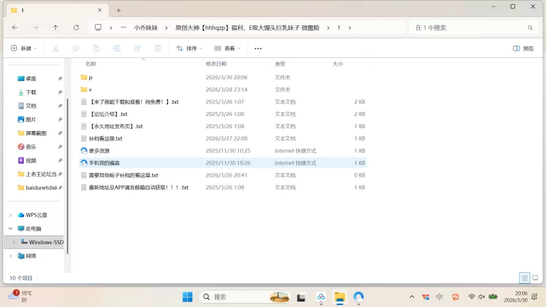Sort by the 修改日期 column header
Screen dimensions: 546x307
(x=216, y=63)
